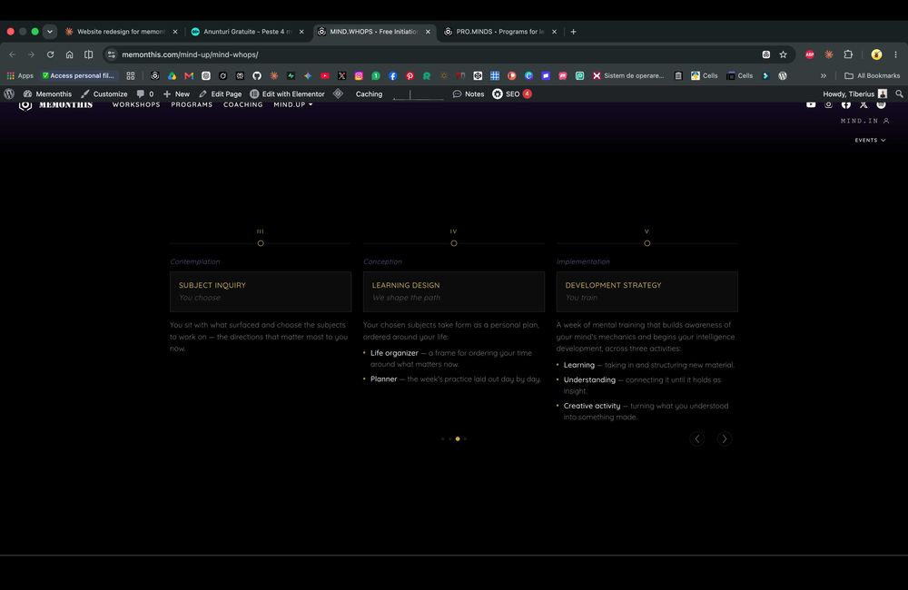Screen dimensions: 908x590
Task: Open the Gmail bookmark icon
Action: point(189,76)
